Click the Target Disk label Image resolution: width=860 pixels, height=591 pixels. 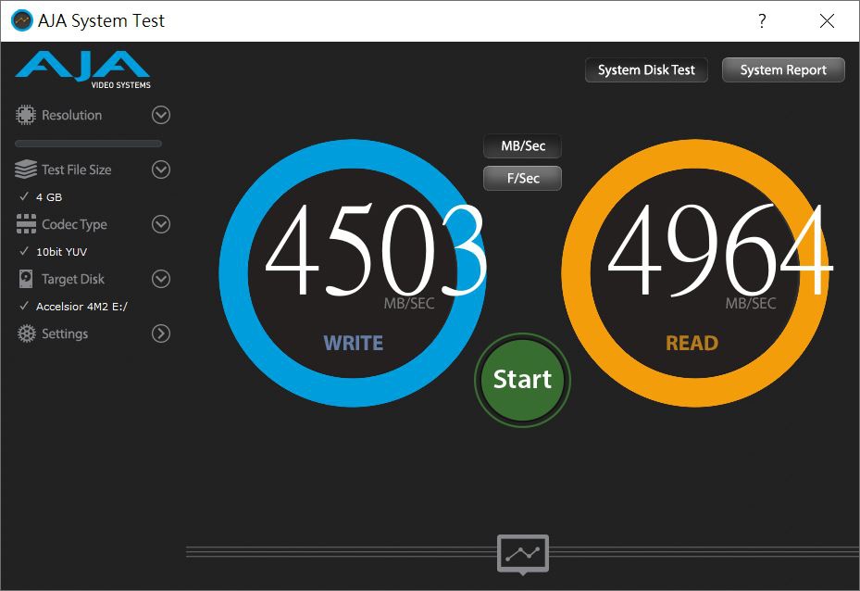coord(73,280)
